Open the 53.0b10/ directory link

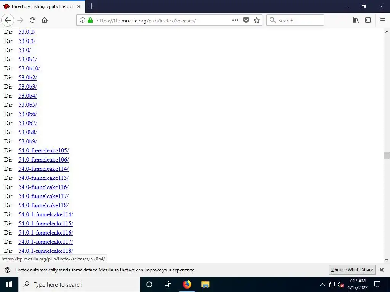click(x=29, y=68)
